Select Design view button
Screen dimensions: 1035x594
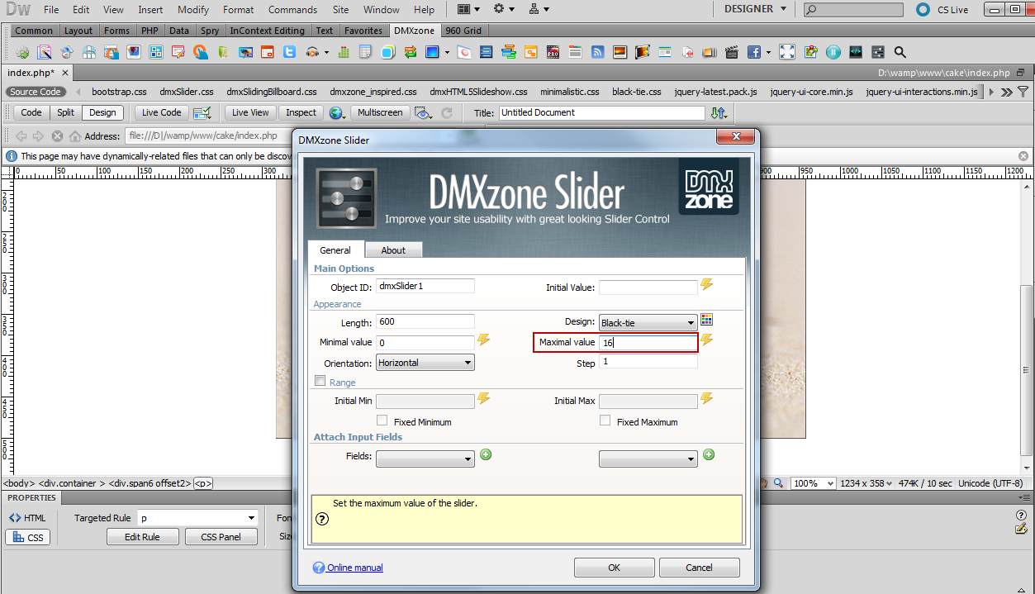[x=103, y=112]
